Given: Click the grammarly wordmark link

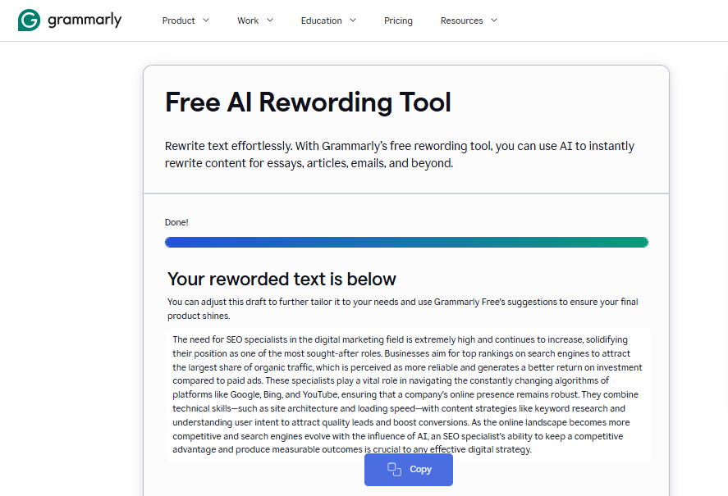Looking at the screenshot, I should [x=85, y=20].
